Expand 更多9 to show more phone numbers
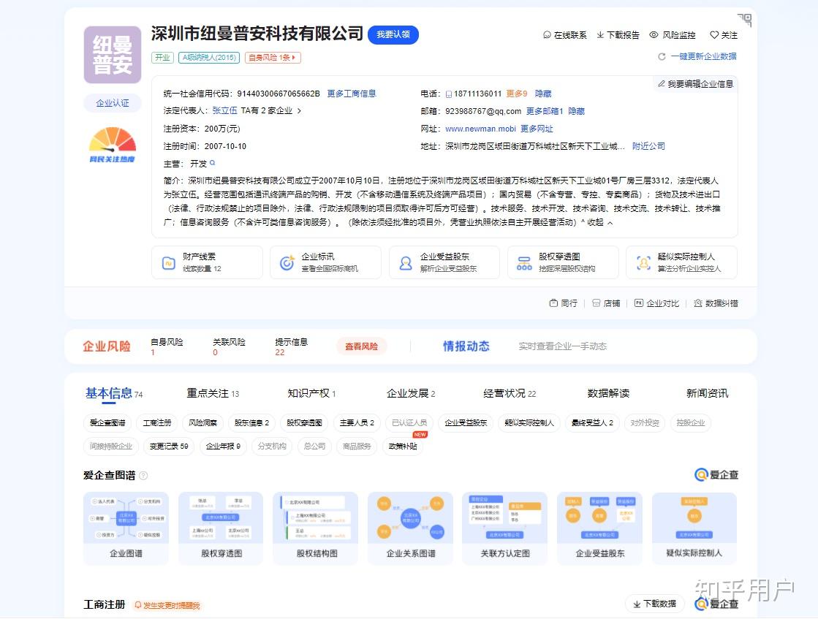The image size is (818, 619). (x=517, y=94)
